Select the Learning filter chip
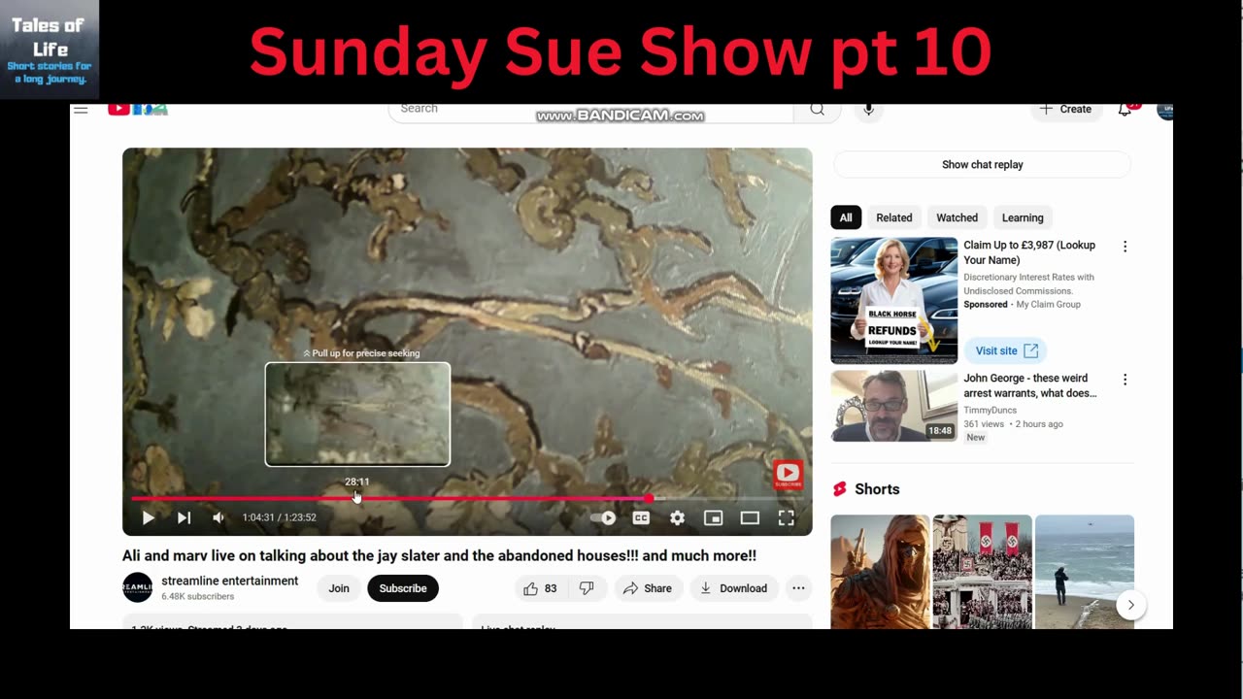This screenshot has height=699, width=1243. pyautogui.click(x=1023, y=218)
